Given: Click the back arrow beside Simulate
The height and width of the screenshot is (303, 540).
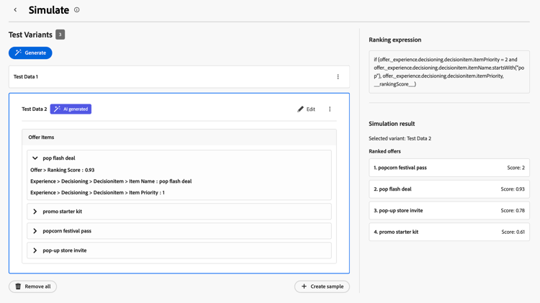Looking at the screenshot, I should (15, 10).
